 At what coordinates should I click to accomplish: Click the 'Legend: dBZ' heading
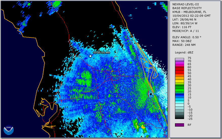pyautogui.click(x=184, y=52)
